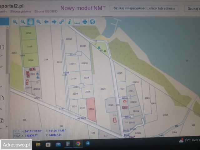Click the E longitude value 16° 36' 11.48"

(x=57, y=131)
